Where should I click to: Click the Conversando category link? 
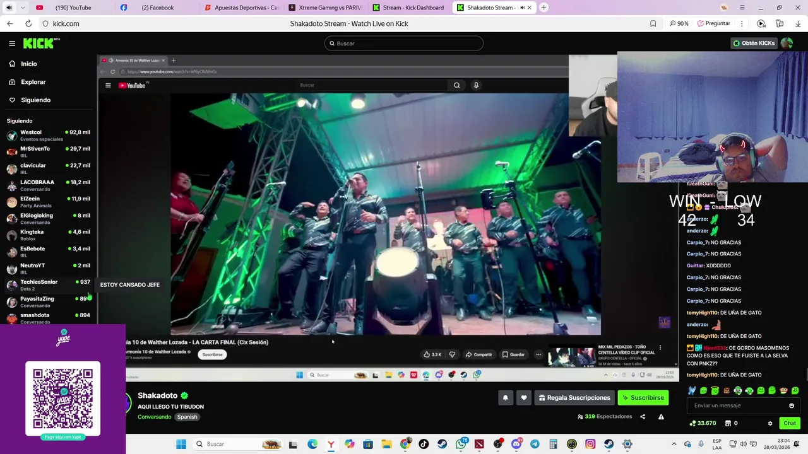click(x=155, y=417)
